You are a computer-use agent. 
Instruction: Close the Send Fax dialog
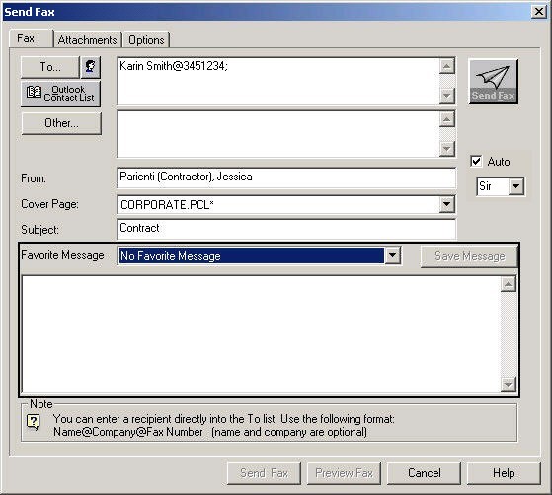click(x=538, y=12)
